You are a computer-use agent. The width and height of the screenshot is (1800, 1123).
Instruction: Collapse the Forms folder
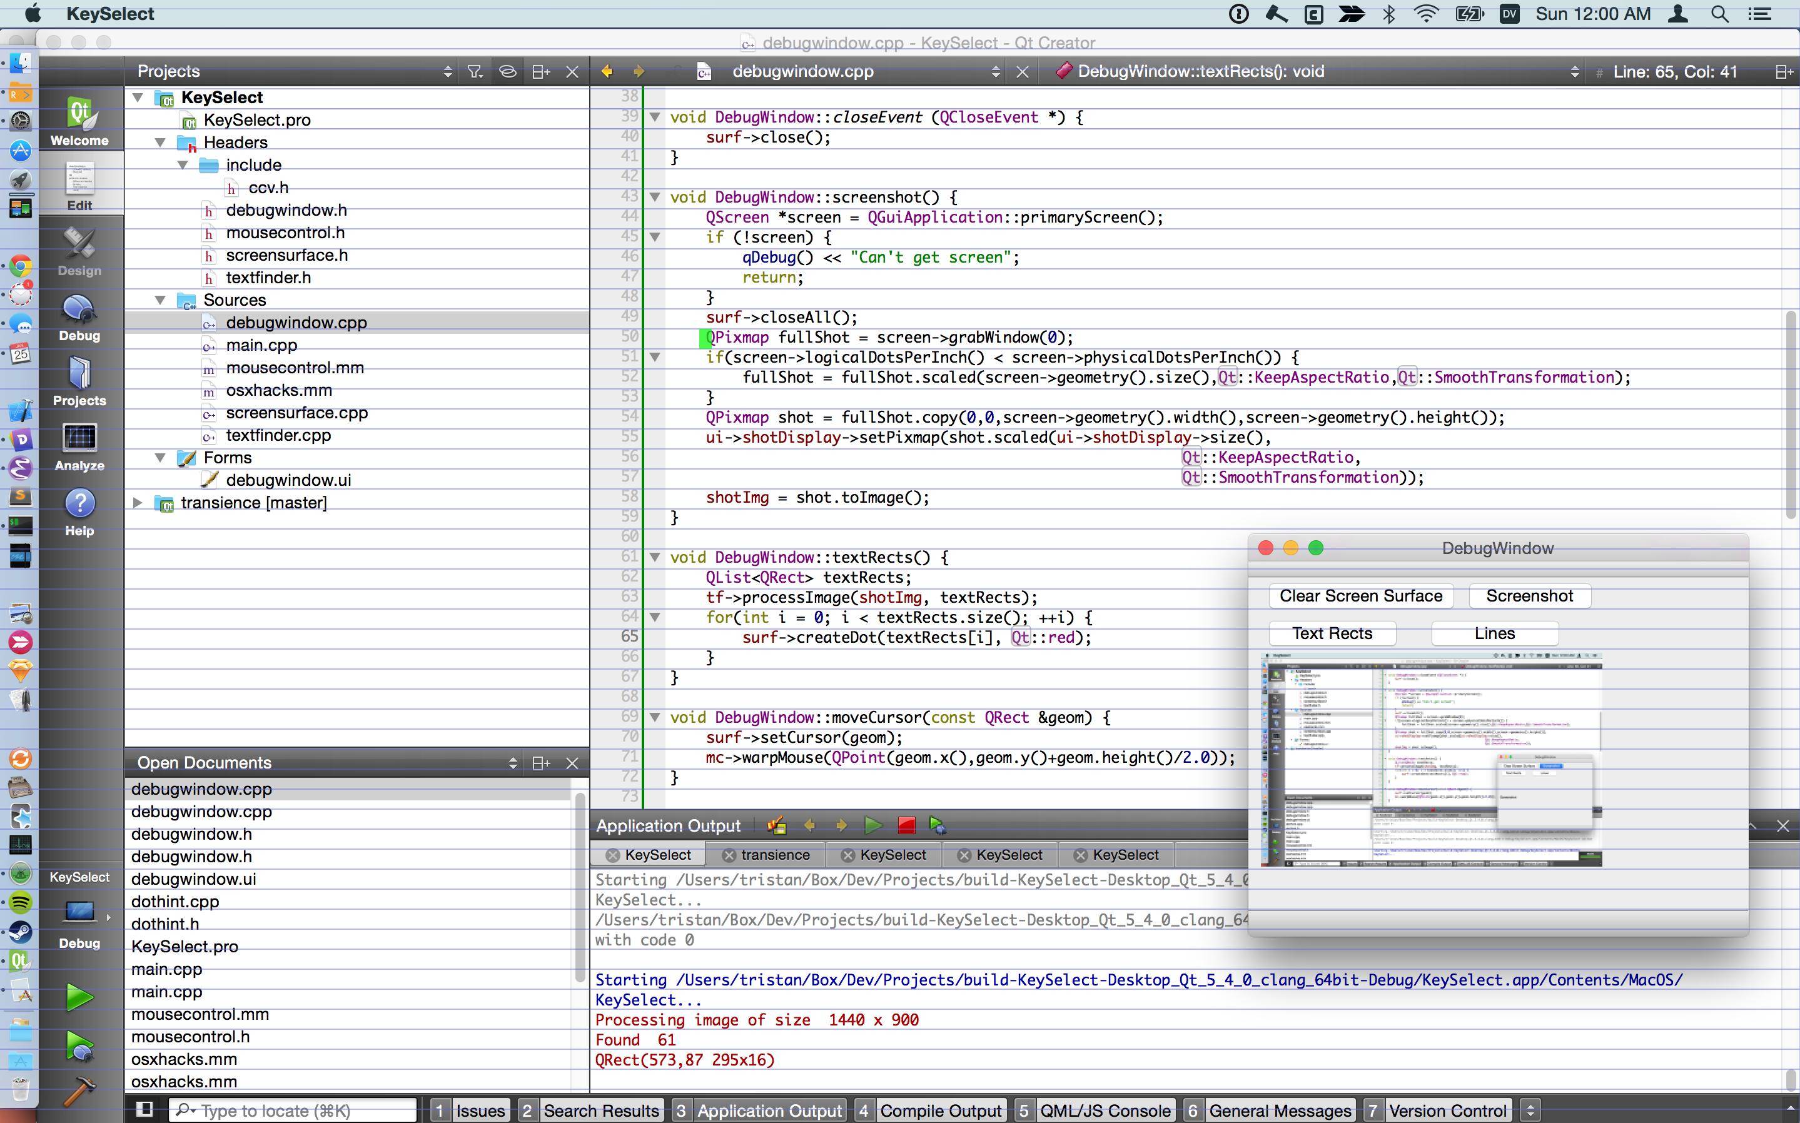161,458
